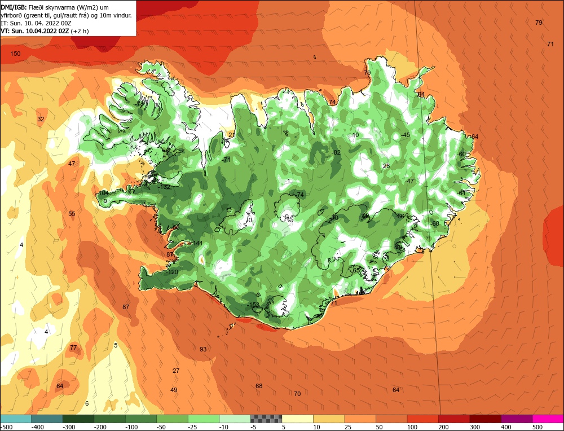
Task: Select the 6 value at the bottom left
Action: point(87,403)
